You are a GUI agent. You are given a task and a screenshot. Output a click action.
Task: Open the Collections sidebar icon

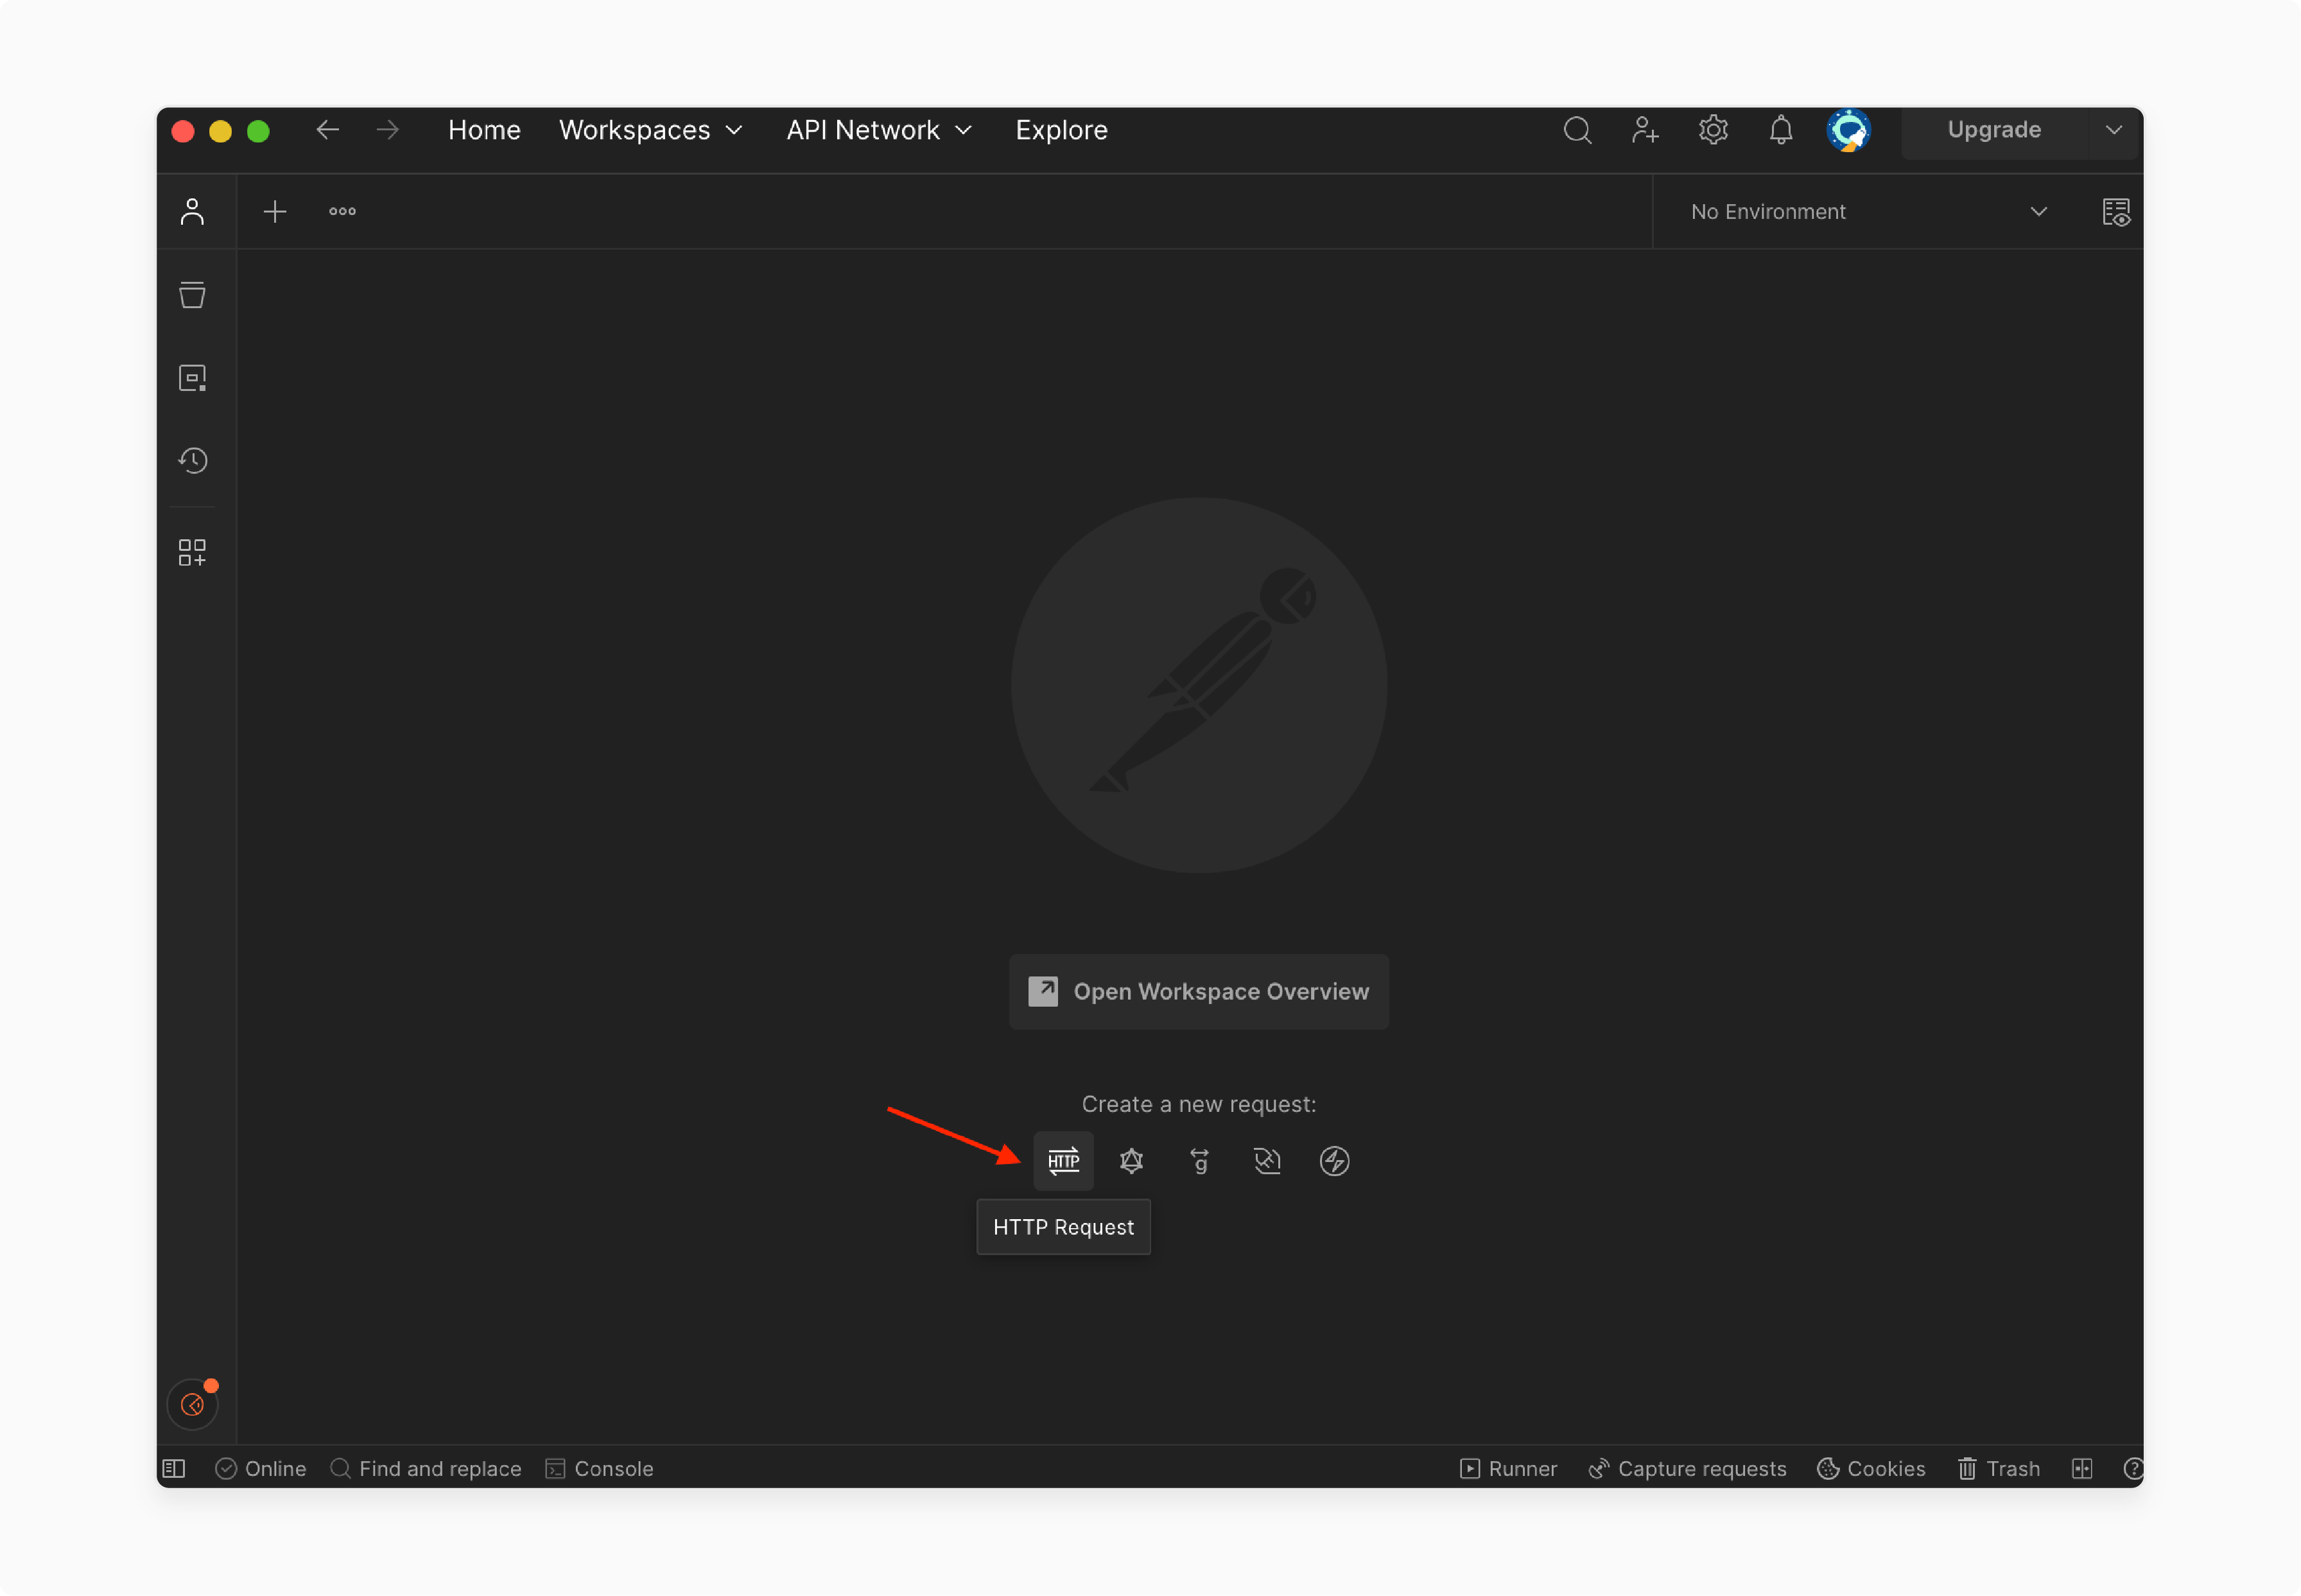192,294
